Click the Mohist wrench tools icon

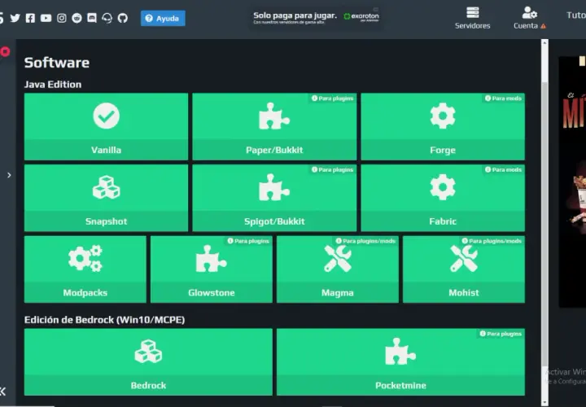coord(464,259)
